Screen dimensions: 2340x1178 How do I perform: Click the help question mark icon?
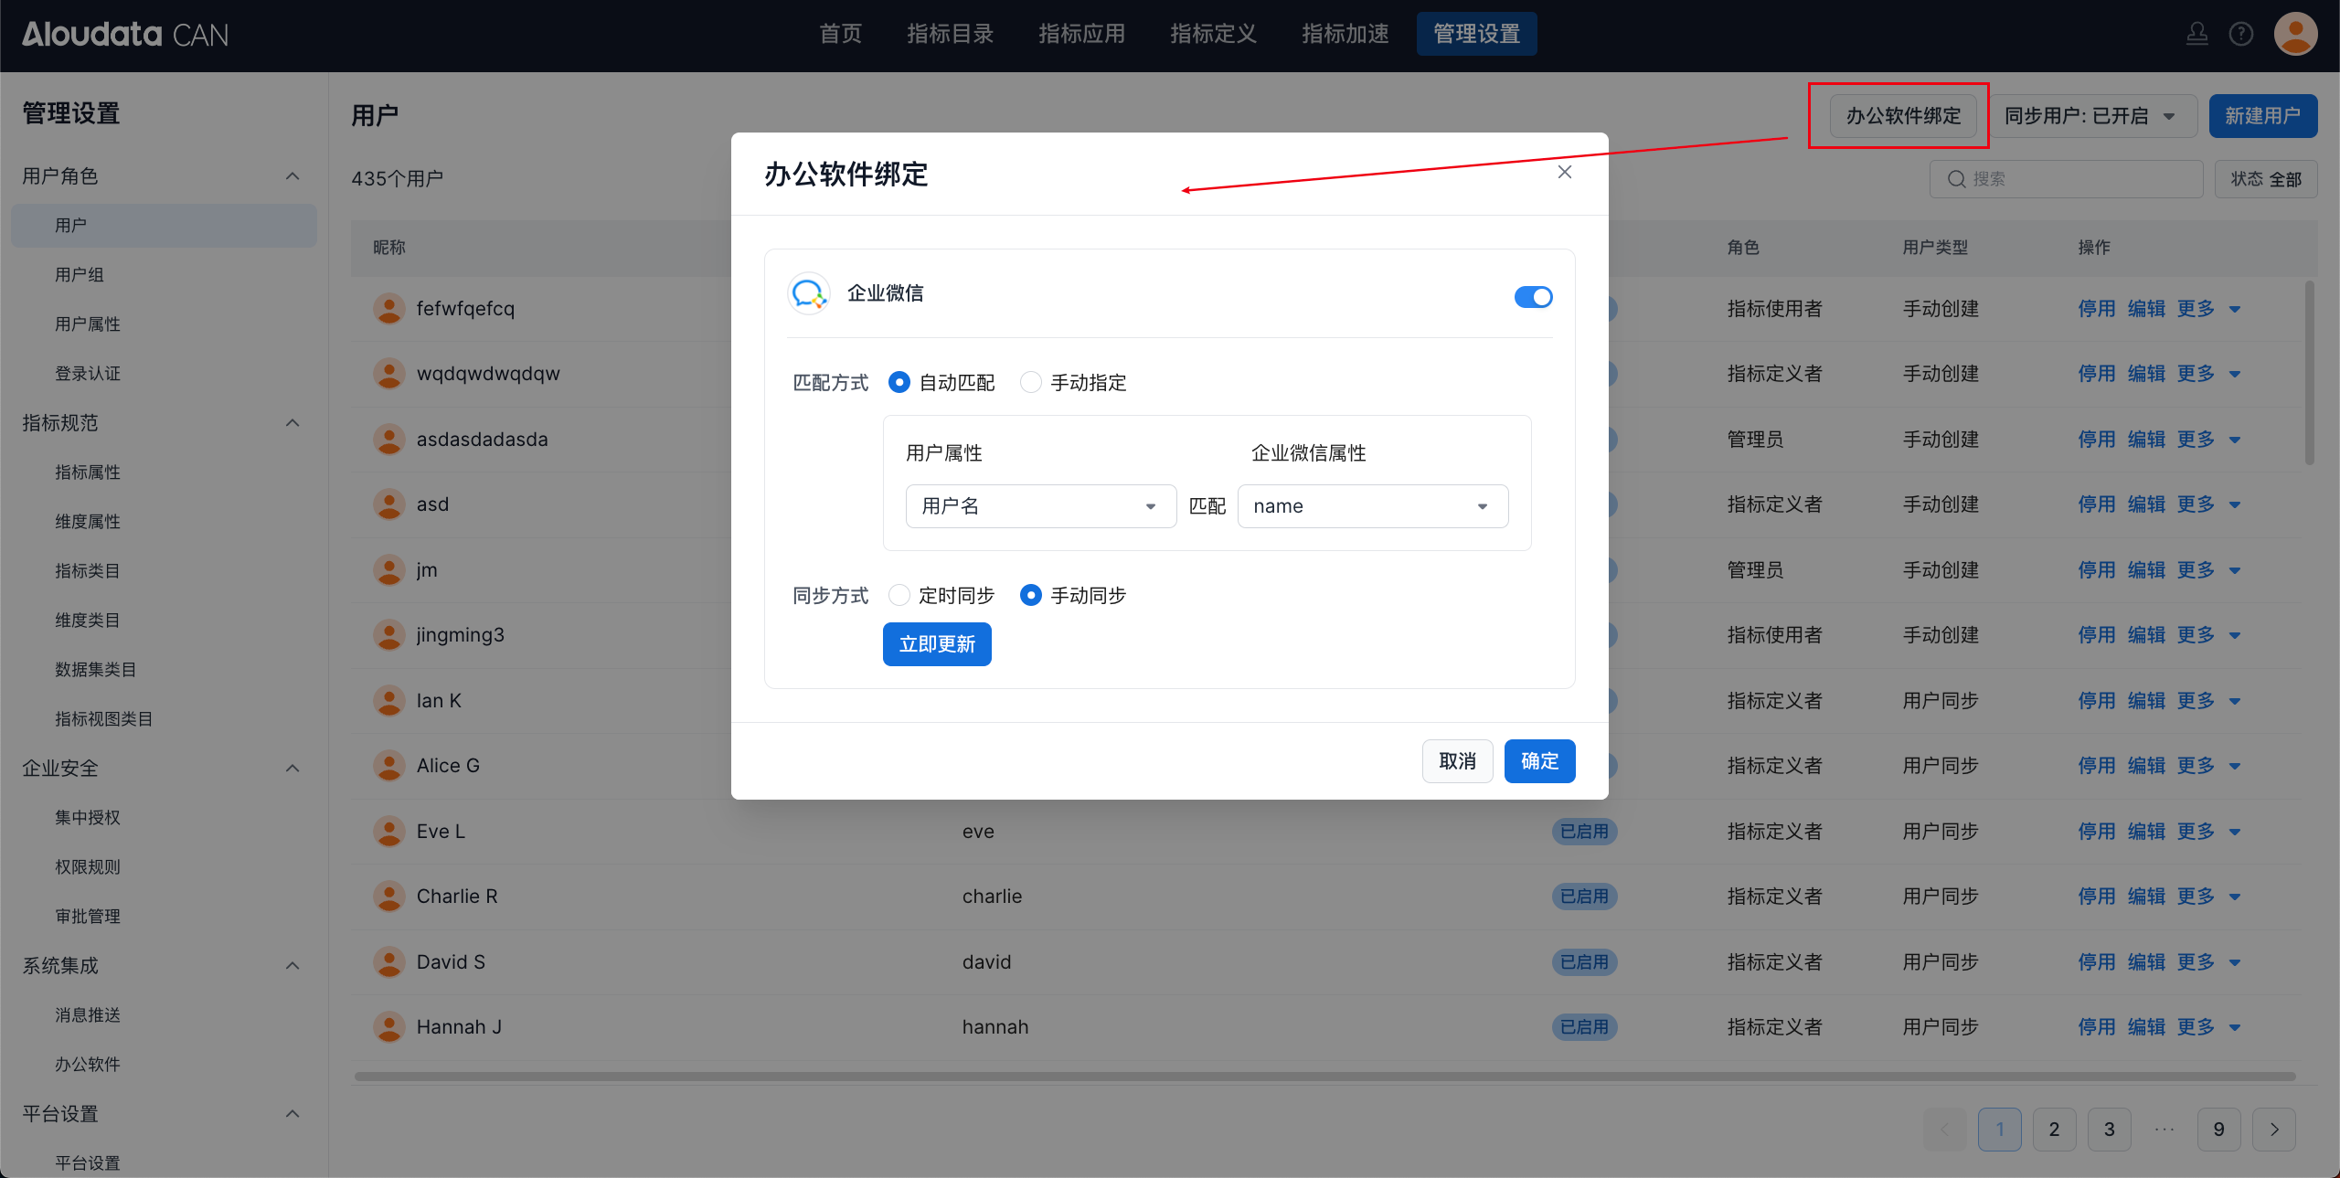tap(2240, 35)
